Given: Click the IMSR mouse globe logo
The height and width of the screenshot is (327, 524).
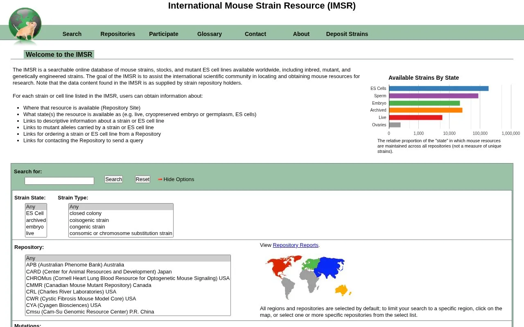Looking at the screenshot, I should pyautogui.click(x=25, y=25).
